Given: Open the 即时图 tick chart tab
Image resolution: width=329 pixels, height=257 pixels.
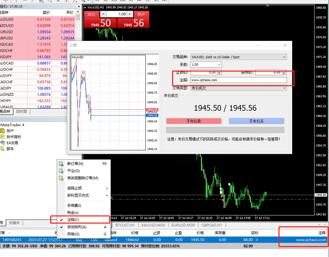Looking at the screenshot, I should pos(22,111).
